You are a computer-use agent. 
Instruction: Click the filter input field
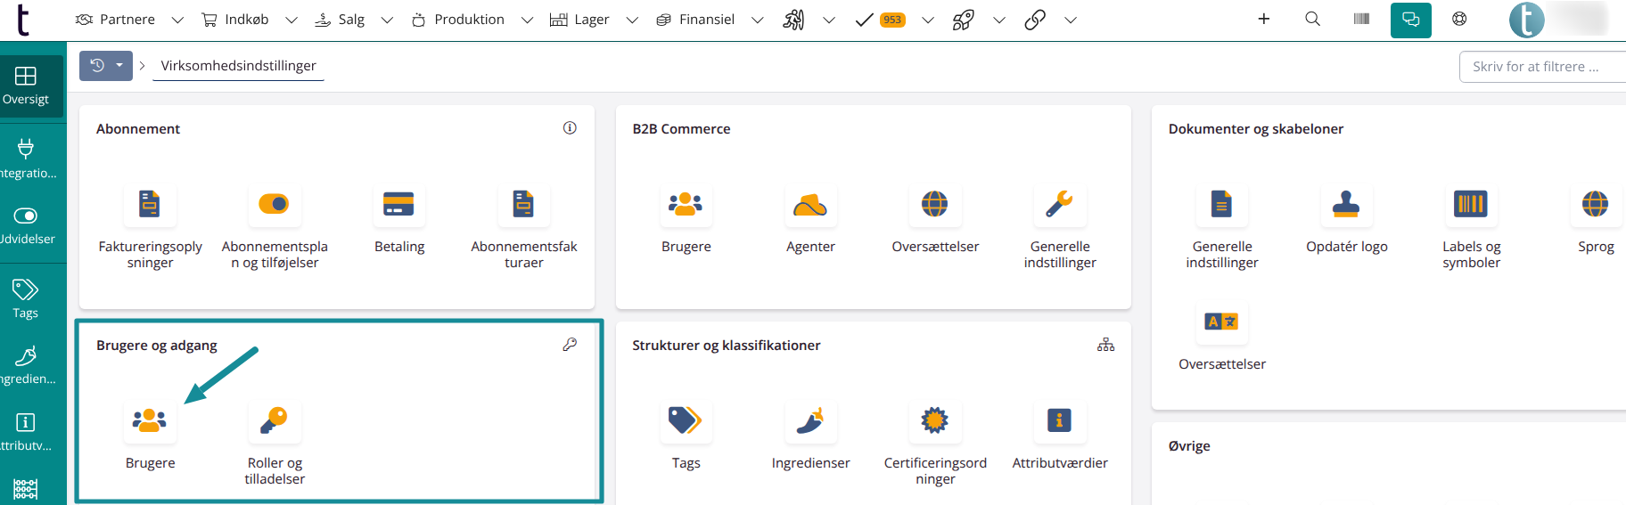[x=1542, y=67]
